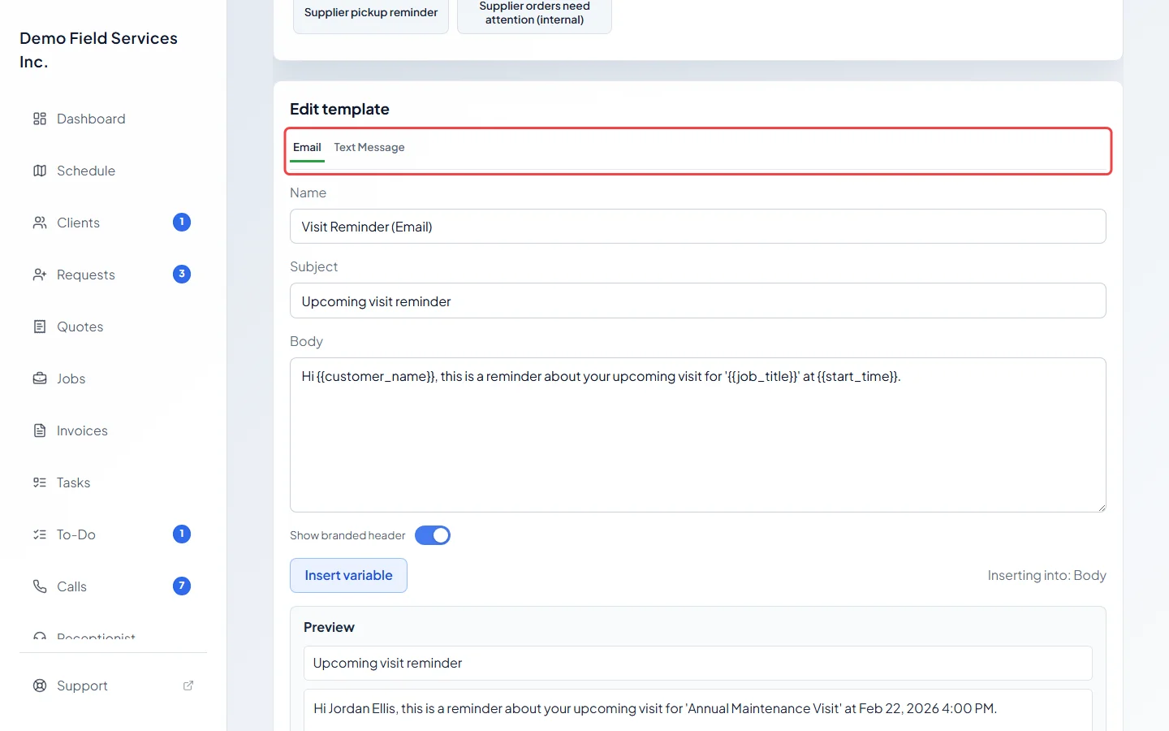Open the Tasks sidebar label
Image resolution: width=1169 pixels, height=731 pixels.
click(x=73, y=482)
